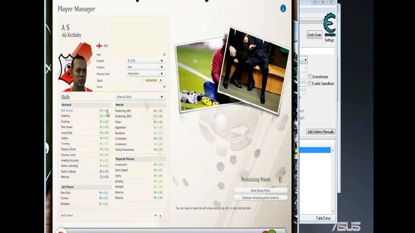Open the Cheat Engine value type dropdown arrow

pos(305,60)
